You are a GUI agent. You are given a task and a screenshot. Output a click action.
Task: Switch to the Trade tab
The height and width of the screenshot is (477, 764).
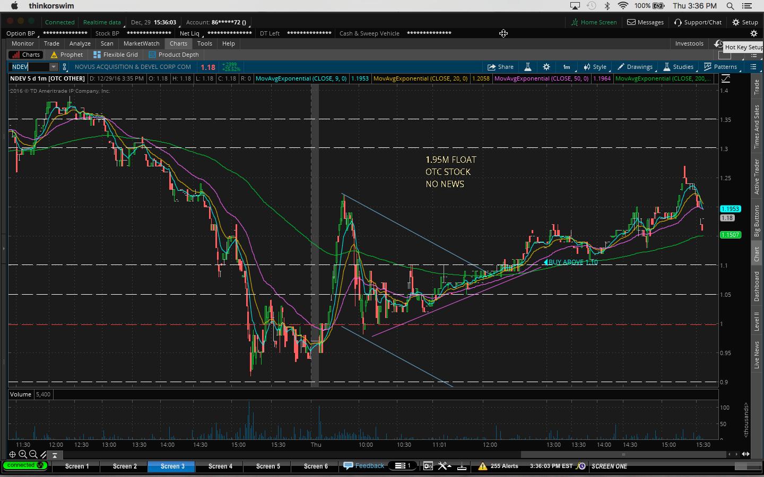51,43
